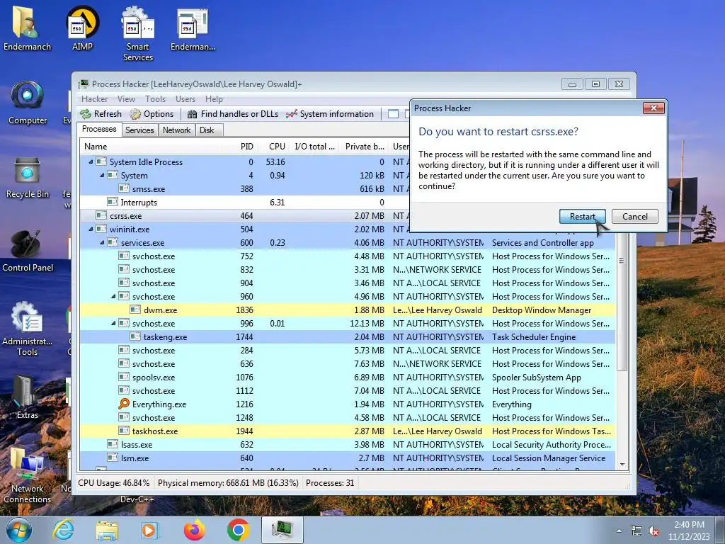The height and width of the screenshot is (544, 725).
Task: Show hidden tray icons arrow
Action: click(x=619, y=531)
